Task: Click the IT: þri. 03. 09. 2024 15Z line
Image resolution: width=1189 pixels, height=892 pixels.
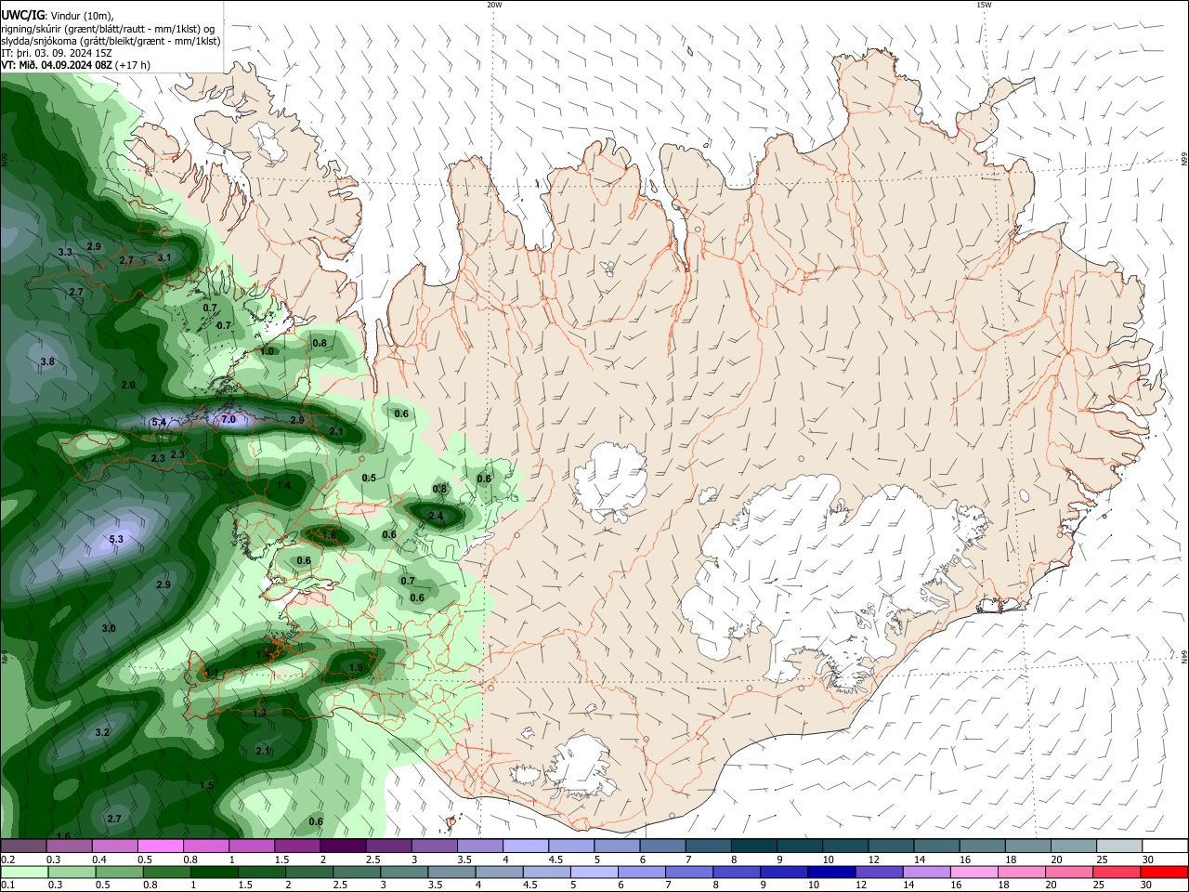Action: 55,53
